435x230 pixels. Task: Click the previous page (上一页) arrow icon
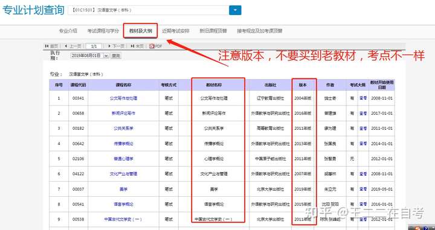click(x=66, y=46)
